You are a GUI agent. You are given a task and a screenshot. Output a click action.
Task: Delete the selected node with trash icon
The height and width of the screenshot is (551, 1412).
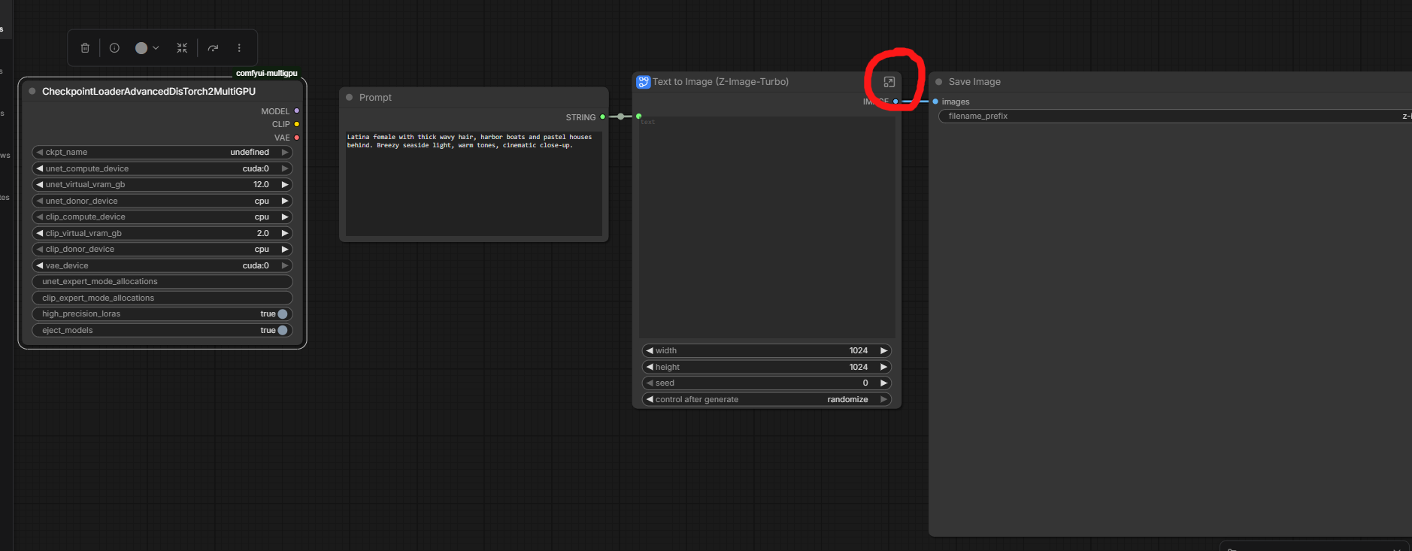tap(85, 48)
